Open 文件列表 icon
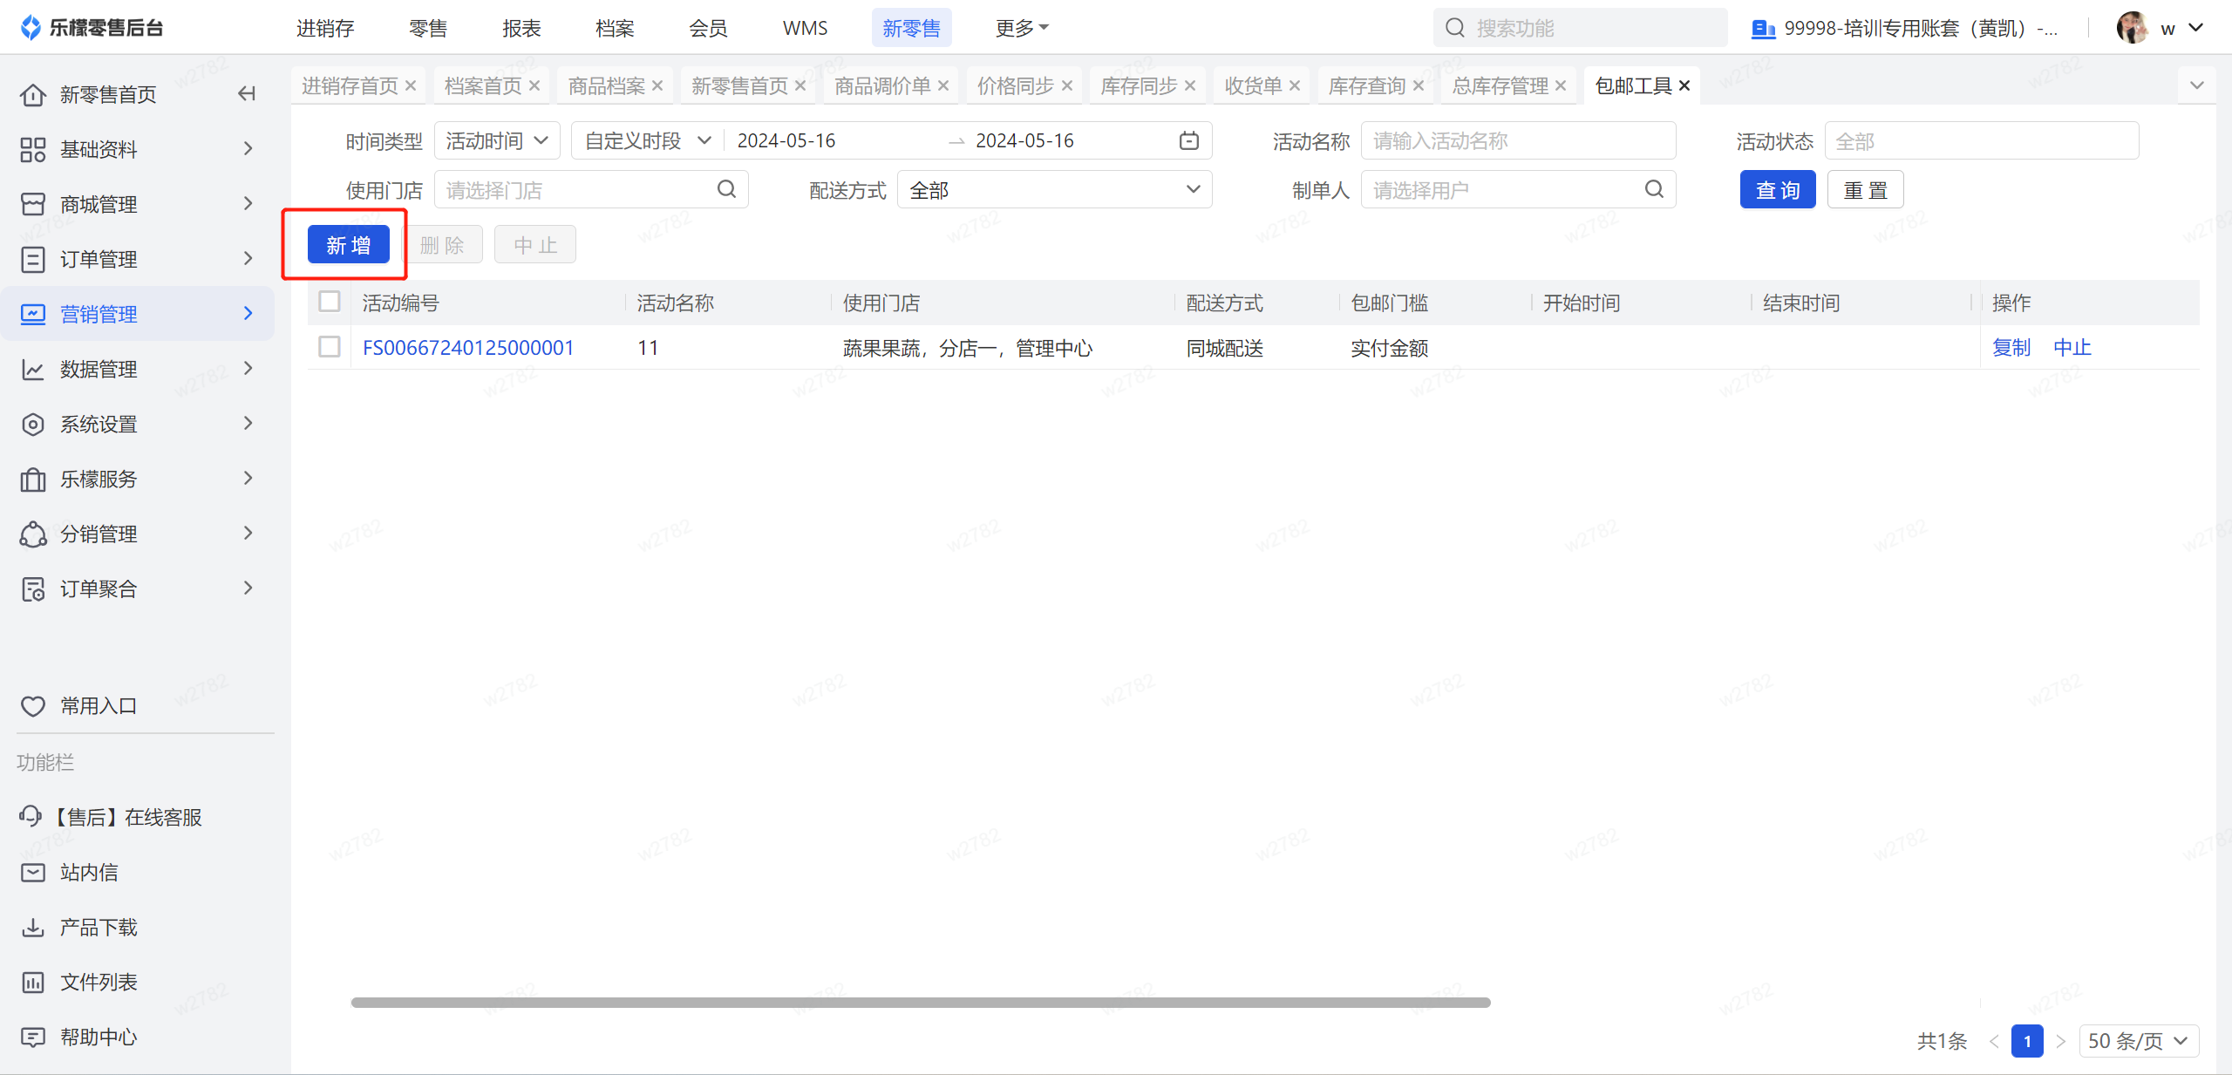2232x1075 pixels. (x=33, y=982)
